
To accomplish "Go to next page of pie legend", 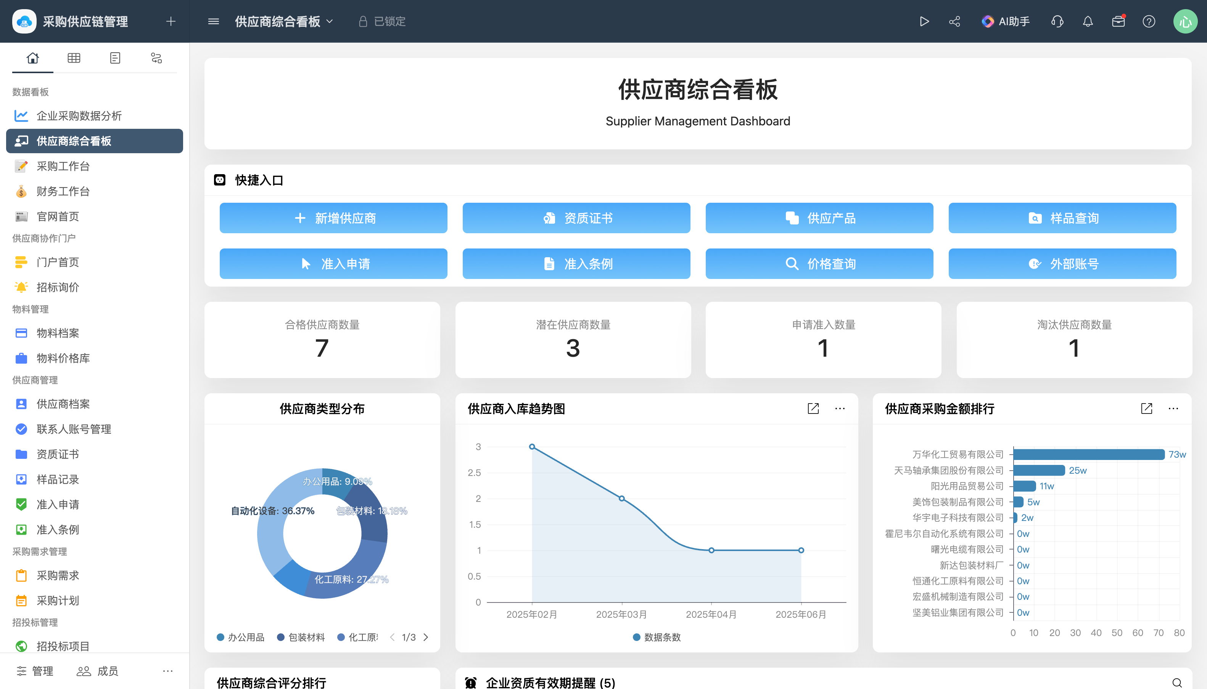I will pyautogui.click(x=426, y=637).
